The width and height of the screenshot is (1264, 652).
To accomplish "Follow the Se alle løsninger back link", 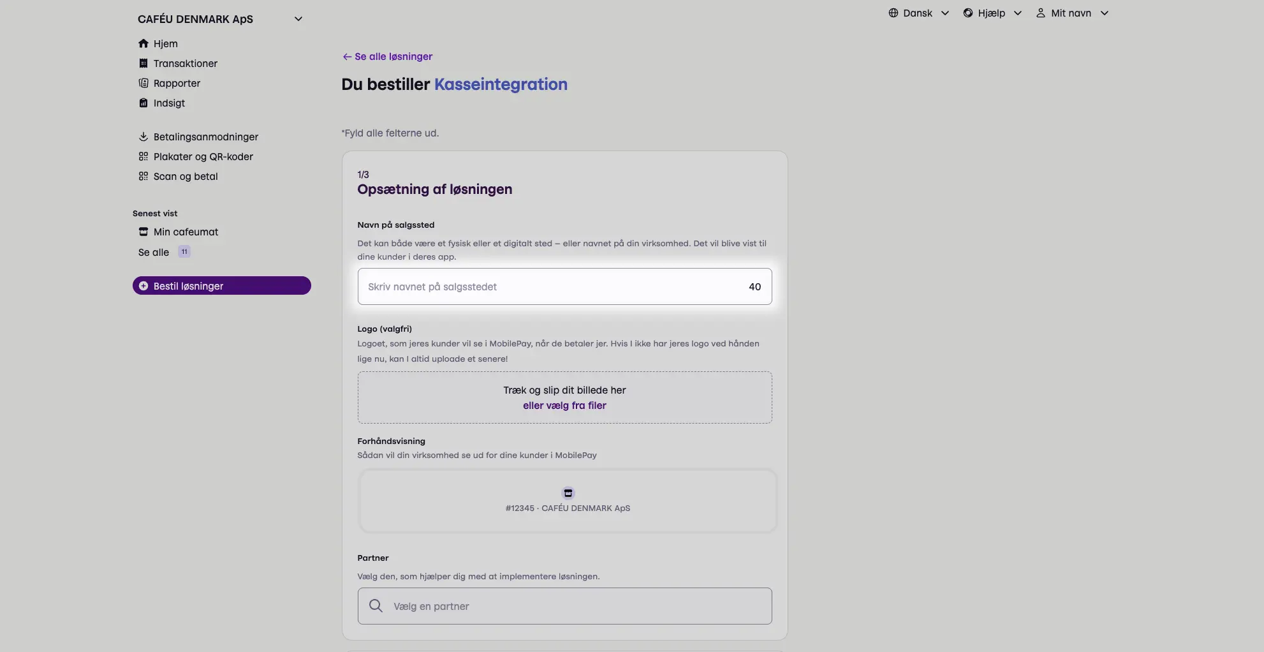I will (x=388, y=56).
